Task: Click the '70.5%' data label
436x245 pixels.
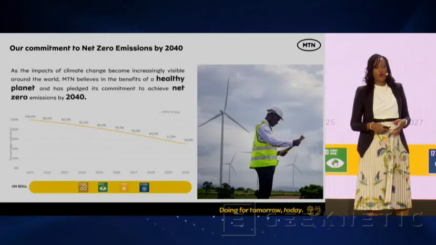Action: click(x=136, y=131)
